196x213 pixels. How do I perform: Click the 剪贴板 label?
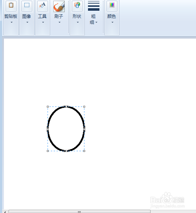click(11, 16)
